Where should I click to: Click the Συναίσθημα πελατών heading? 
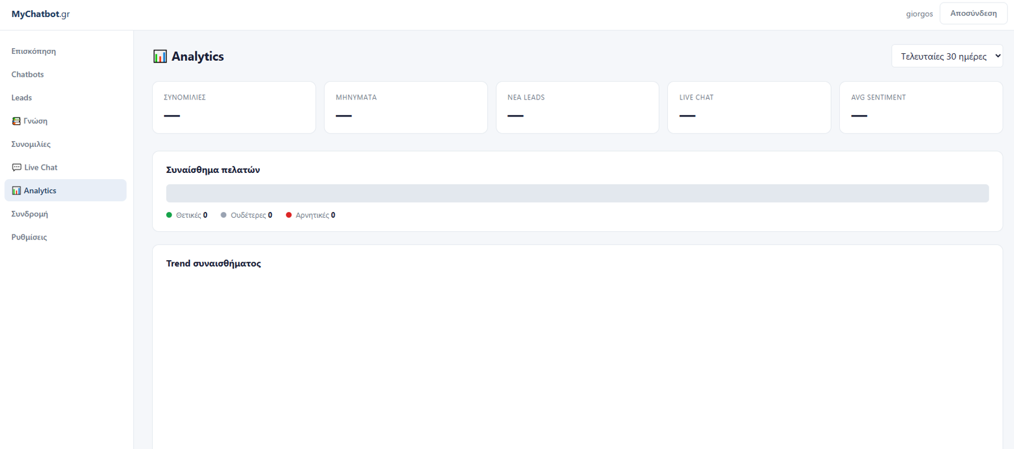[x=213, y=170]
